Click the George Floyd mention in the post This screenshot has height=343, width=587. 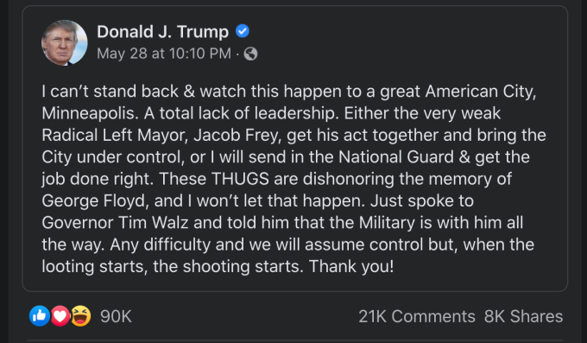(x=93, y=201)
